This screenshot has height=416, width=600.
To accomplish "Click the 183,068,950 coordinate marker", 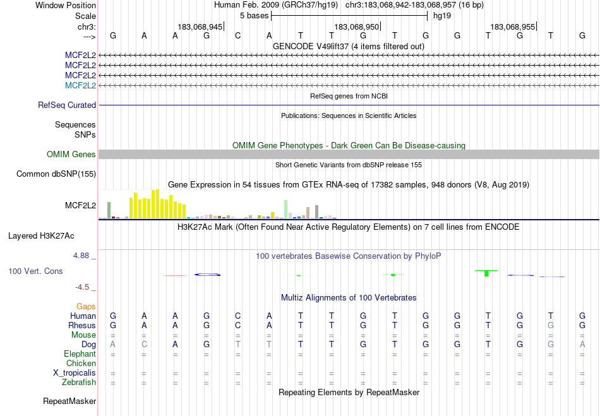I will [357, 27].
